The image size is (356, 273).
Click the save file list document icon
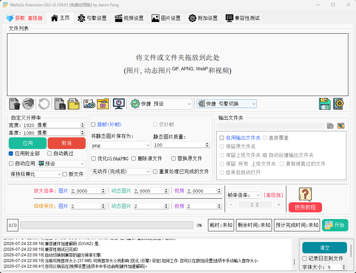tap(60, 104)
